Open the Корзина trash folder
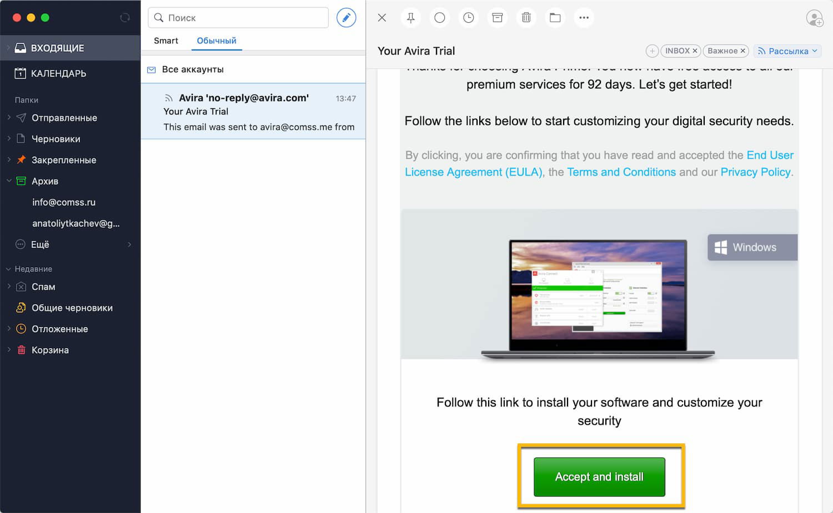The image size is (833, 513). tap(50, 350)
